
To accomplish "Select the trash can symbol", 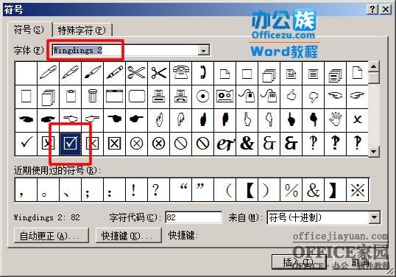I will tap(93, 97).
